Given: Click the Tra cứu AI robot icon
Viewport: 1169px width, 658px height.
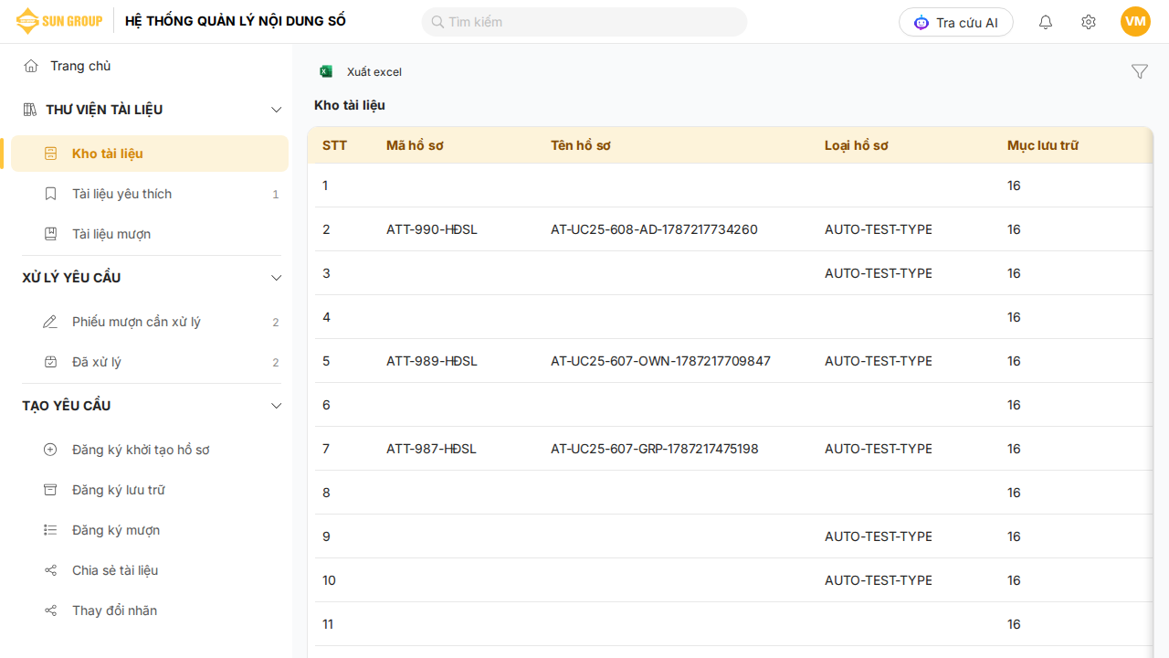Looking at the screenshot, I should pos(922,23).
